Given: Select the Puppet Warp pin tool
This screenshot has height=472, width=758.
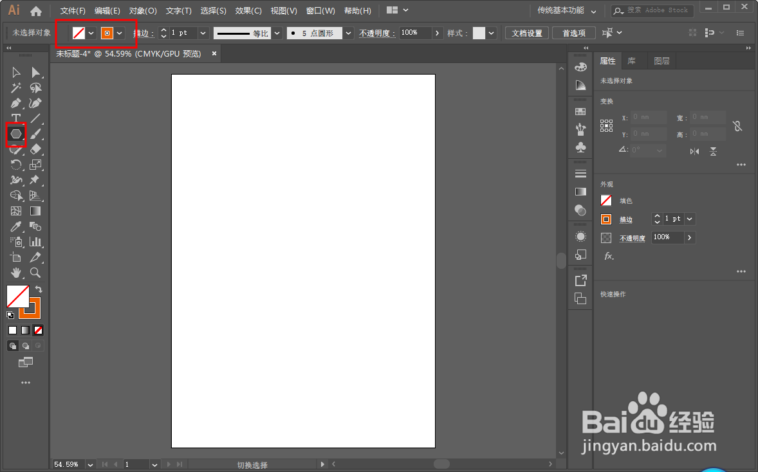Looking at the screenshot, I should pyautogui.click(x=35, y=179).
